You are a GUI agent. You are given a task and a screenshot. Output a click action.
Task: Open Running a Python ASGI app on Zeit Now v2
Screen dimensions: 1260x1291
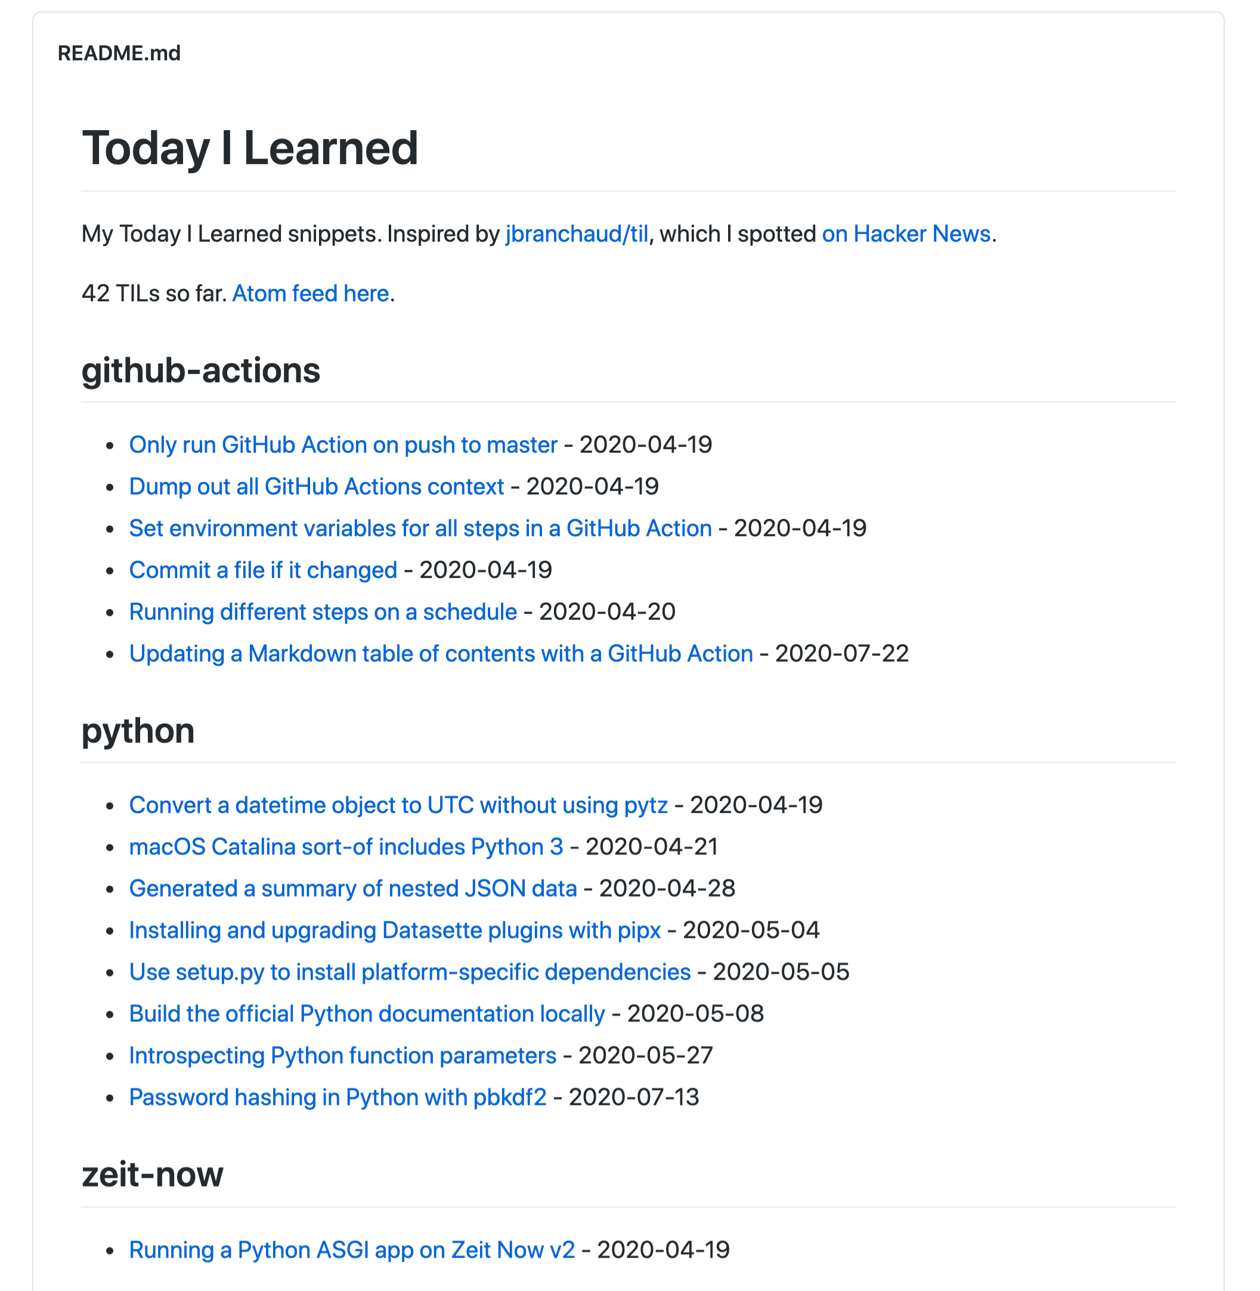[x=352, y=1250]
